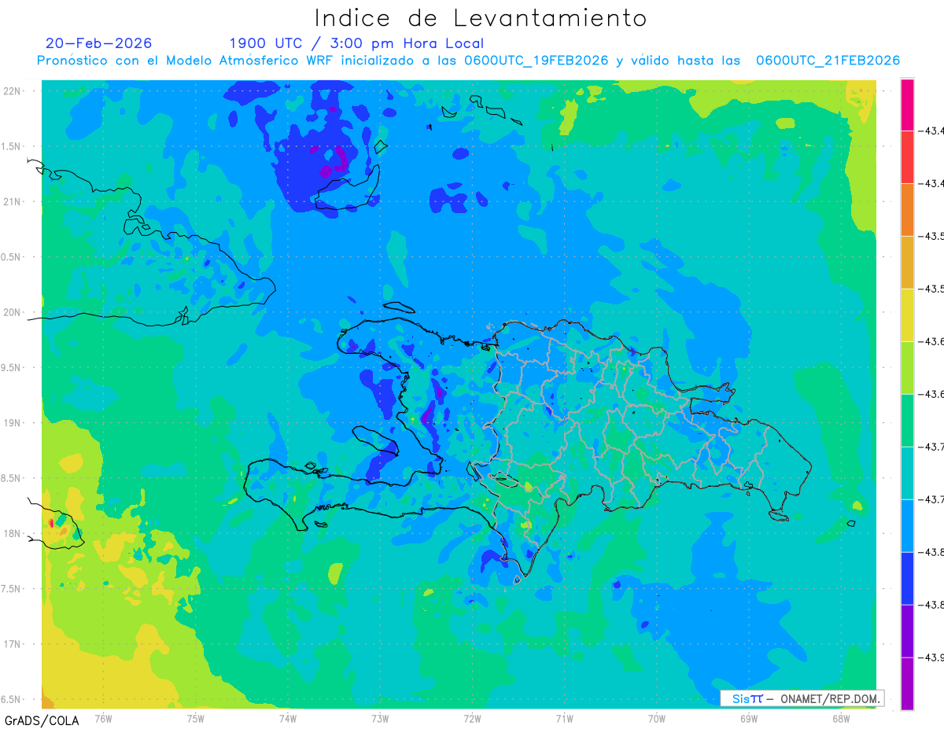Click the '73W' longitude label
Image resolution: width=944 pixels, height=729 pixels.
(380, 718)
